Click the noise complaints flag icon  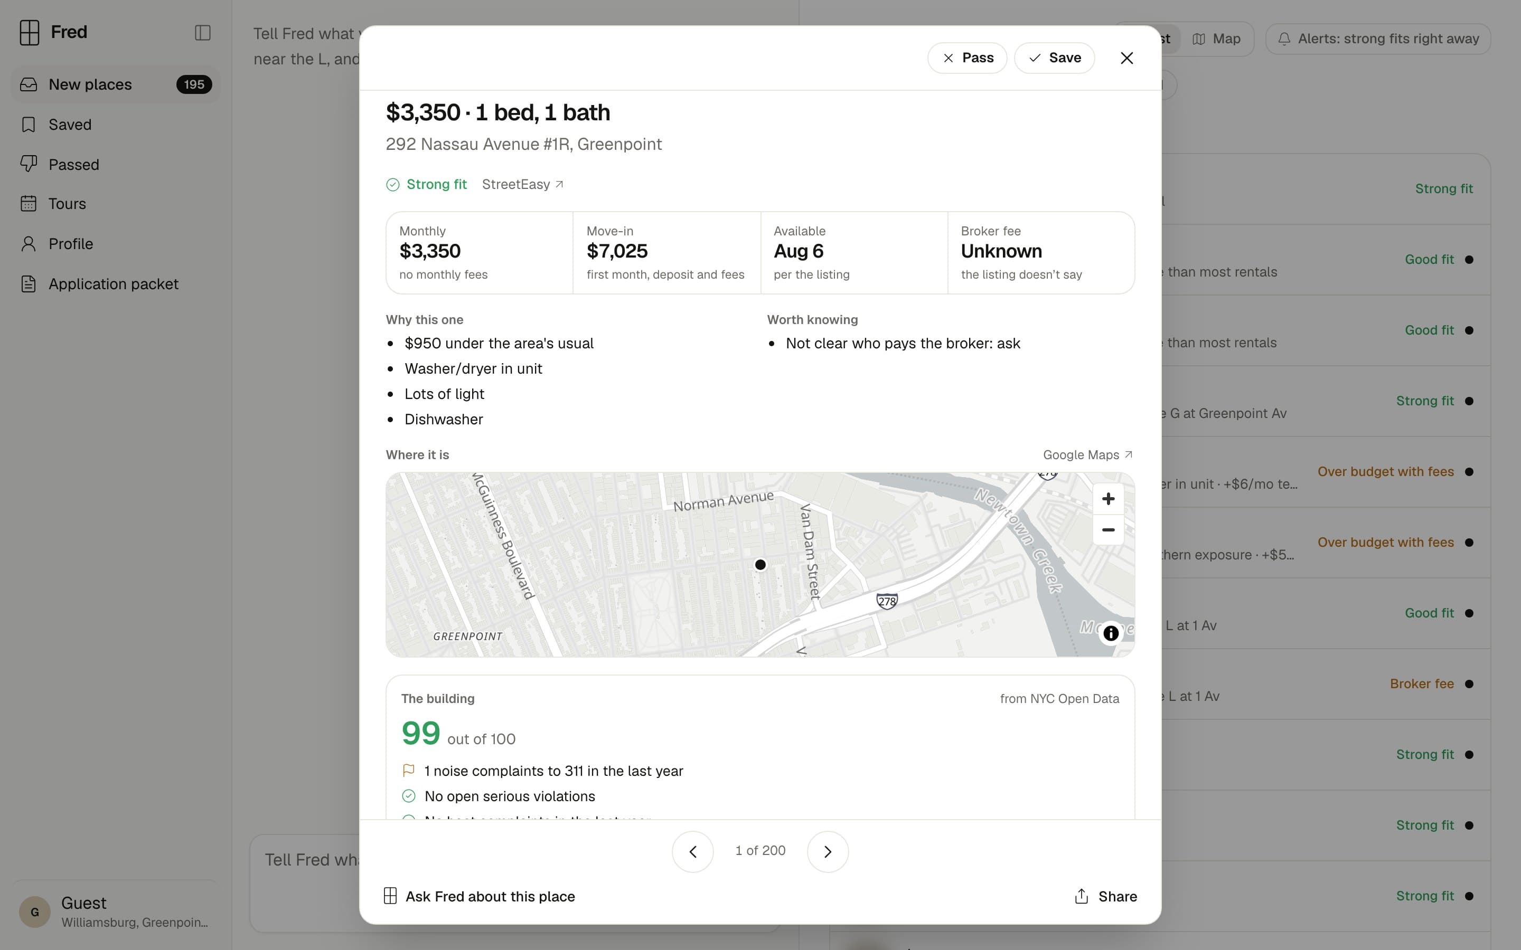pyautogui.click(x=409, y=771)
